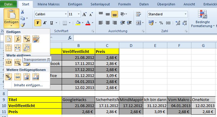Switch to Meine Makros tab
217x117 pixels.
(x=48, y=4)
